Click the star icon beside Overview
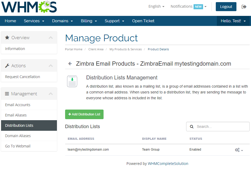This screenshot has width=251, height=171. tap(7, 38)
